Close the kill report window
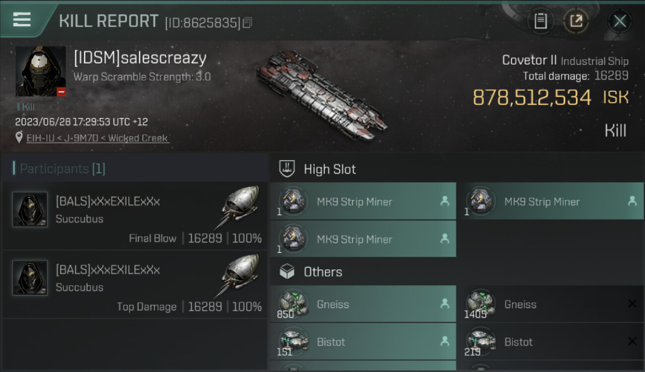Image resolution: width=645 pixels, height=372 pixels. [x=619, y=21]
